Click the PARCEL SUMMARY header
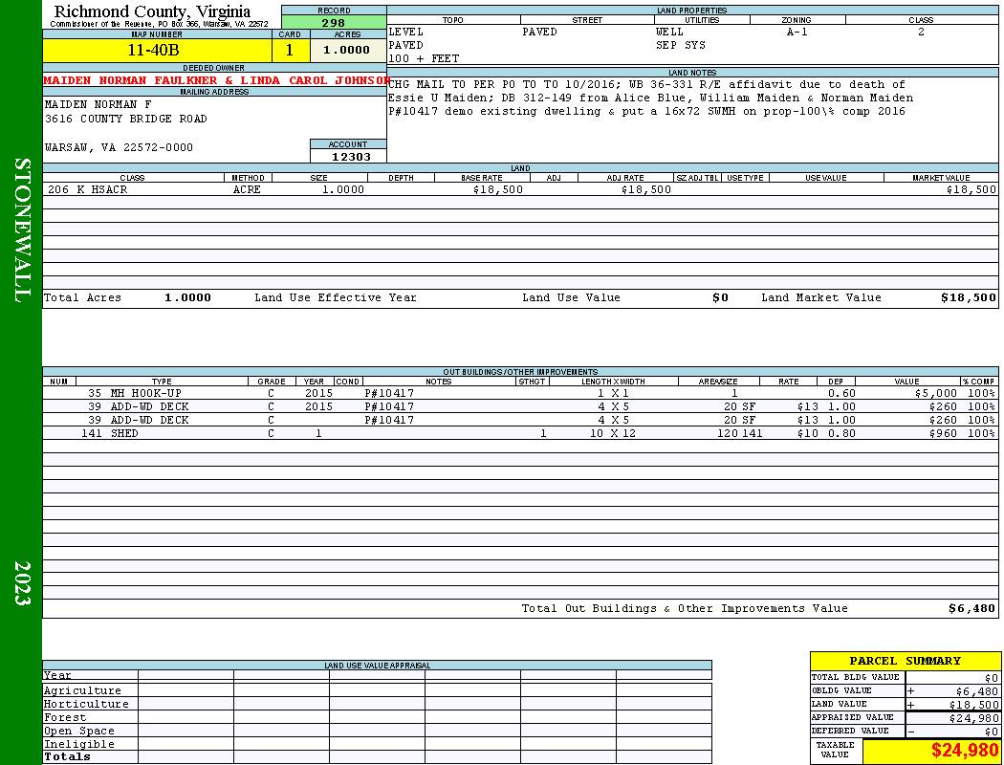1004x765 pixels. [x=905, y=662]
